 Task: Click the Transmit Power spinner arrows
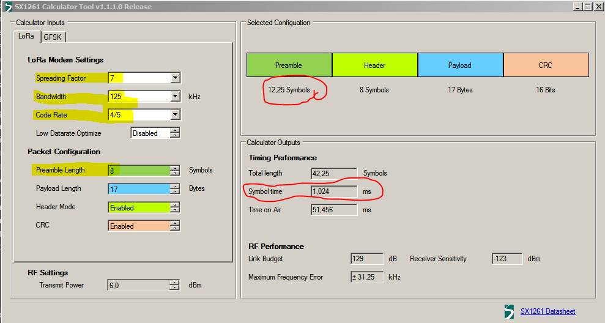click(174, 285)
